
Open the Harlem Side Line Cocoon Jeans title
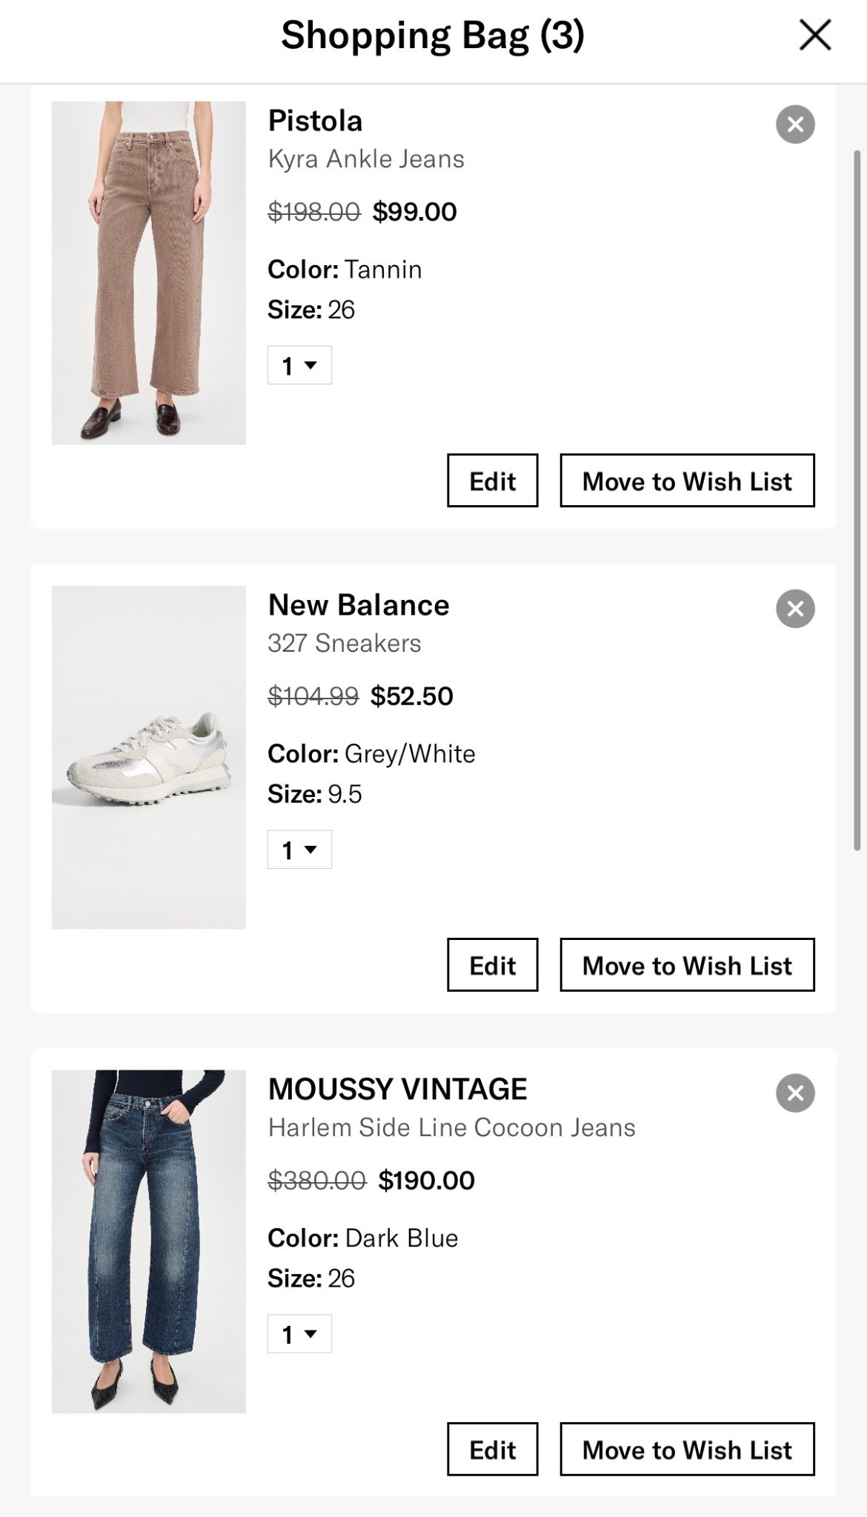coord(451,1127)
